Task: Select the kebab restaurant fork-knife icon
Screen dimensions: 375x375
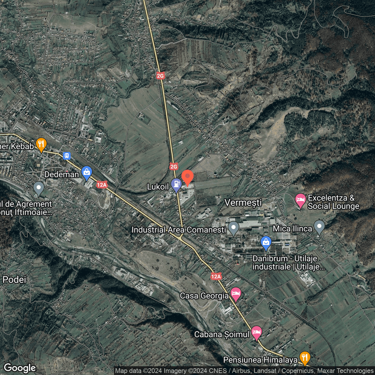Action: click(41, 144)
